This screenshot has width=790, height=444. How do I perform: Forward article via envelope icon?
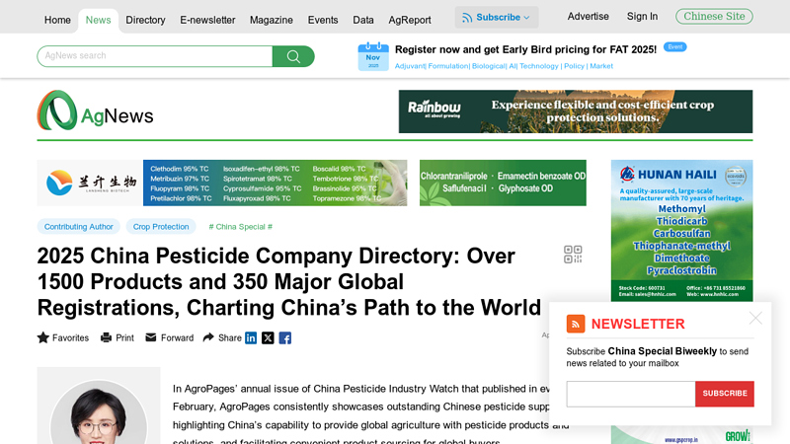tap(151, 337)
